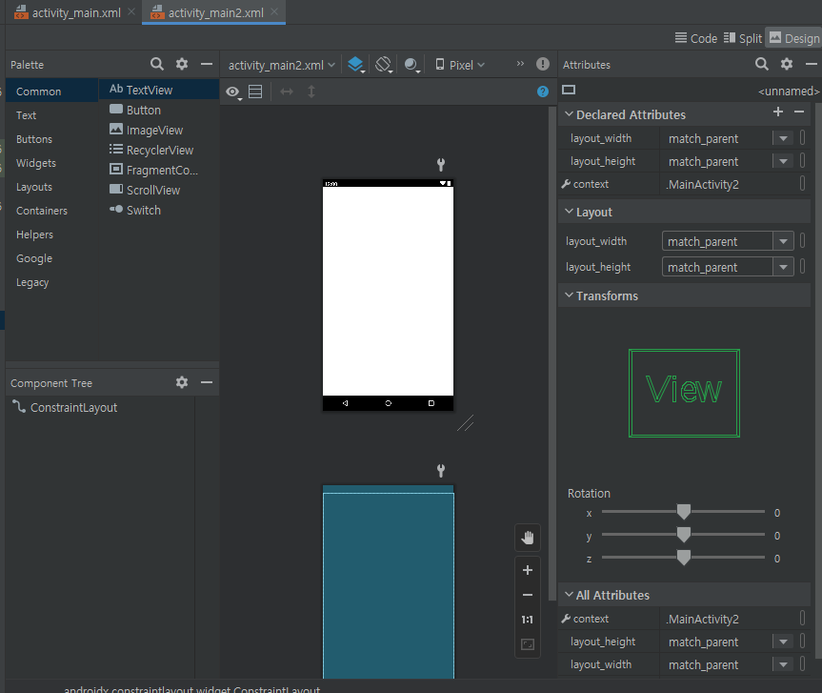Expand horizontally arrow icon
Screen dimensions: 822x693
pos(287,92)
